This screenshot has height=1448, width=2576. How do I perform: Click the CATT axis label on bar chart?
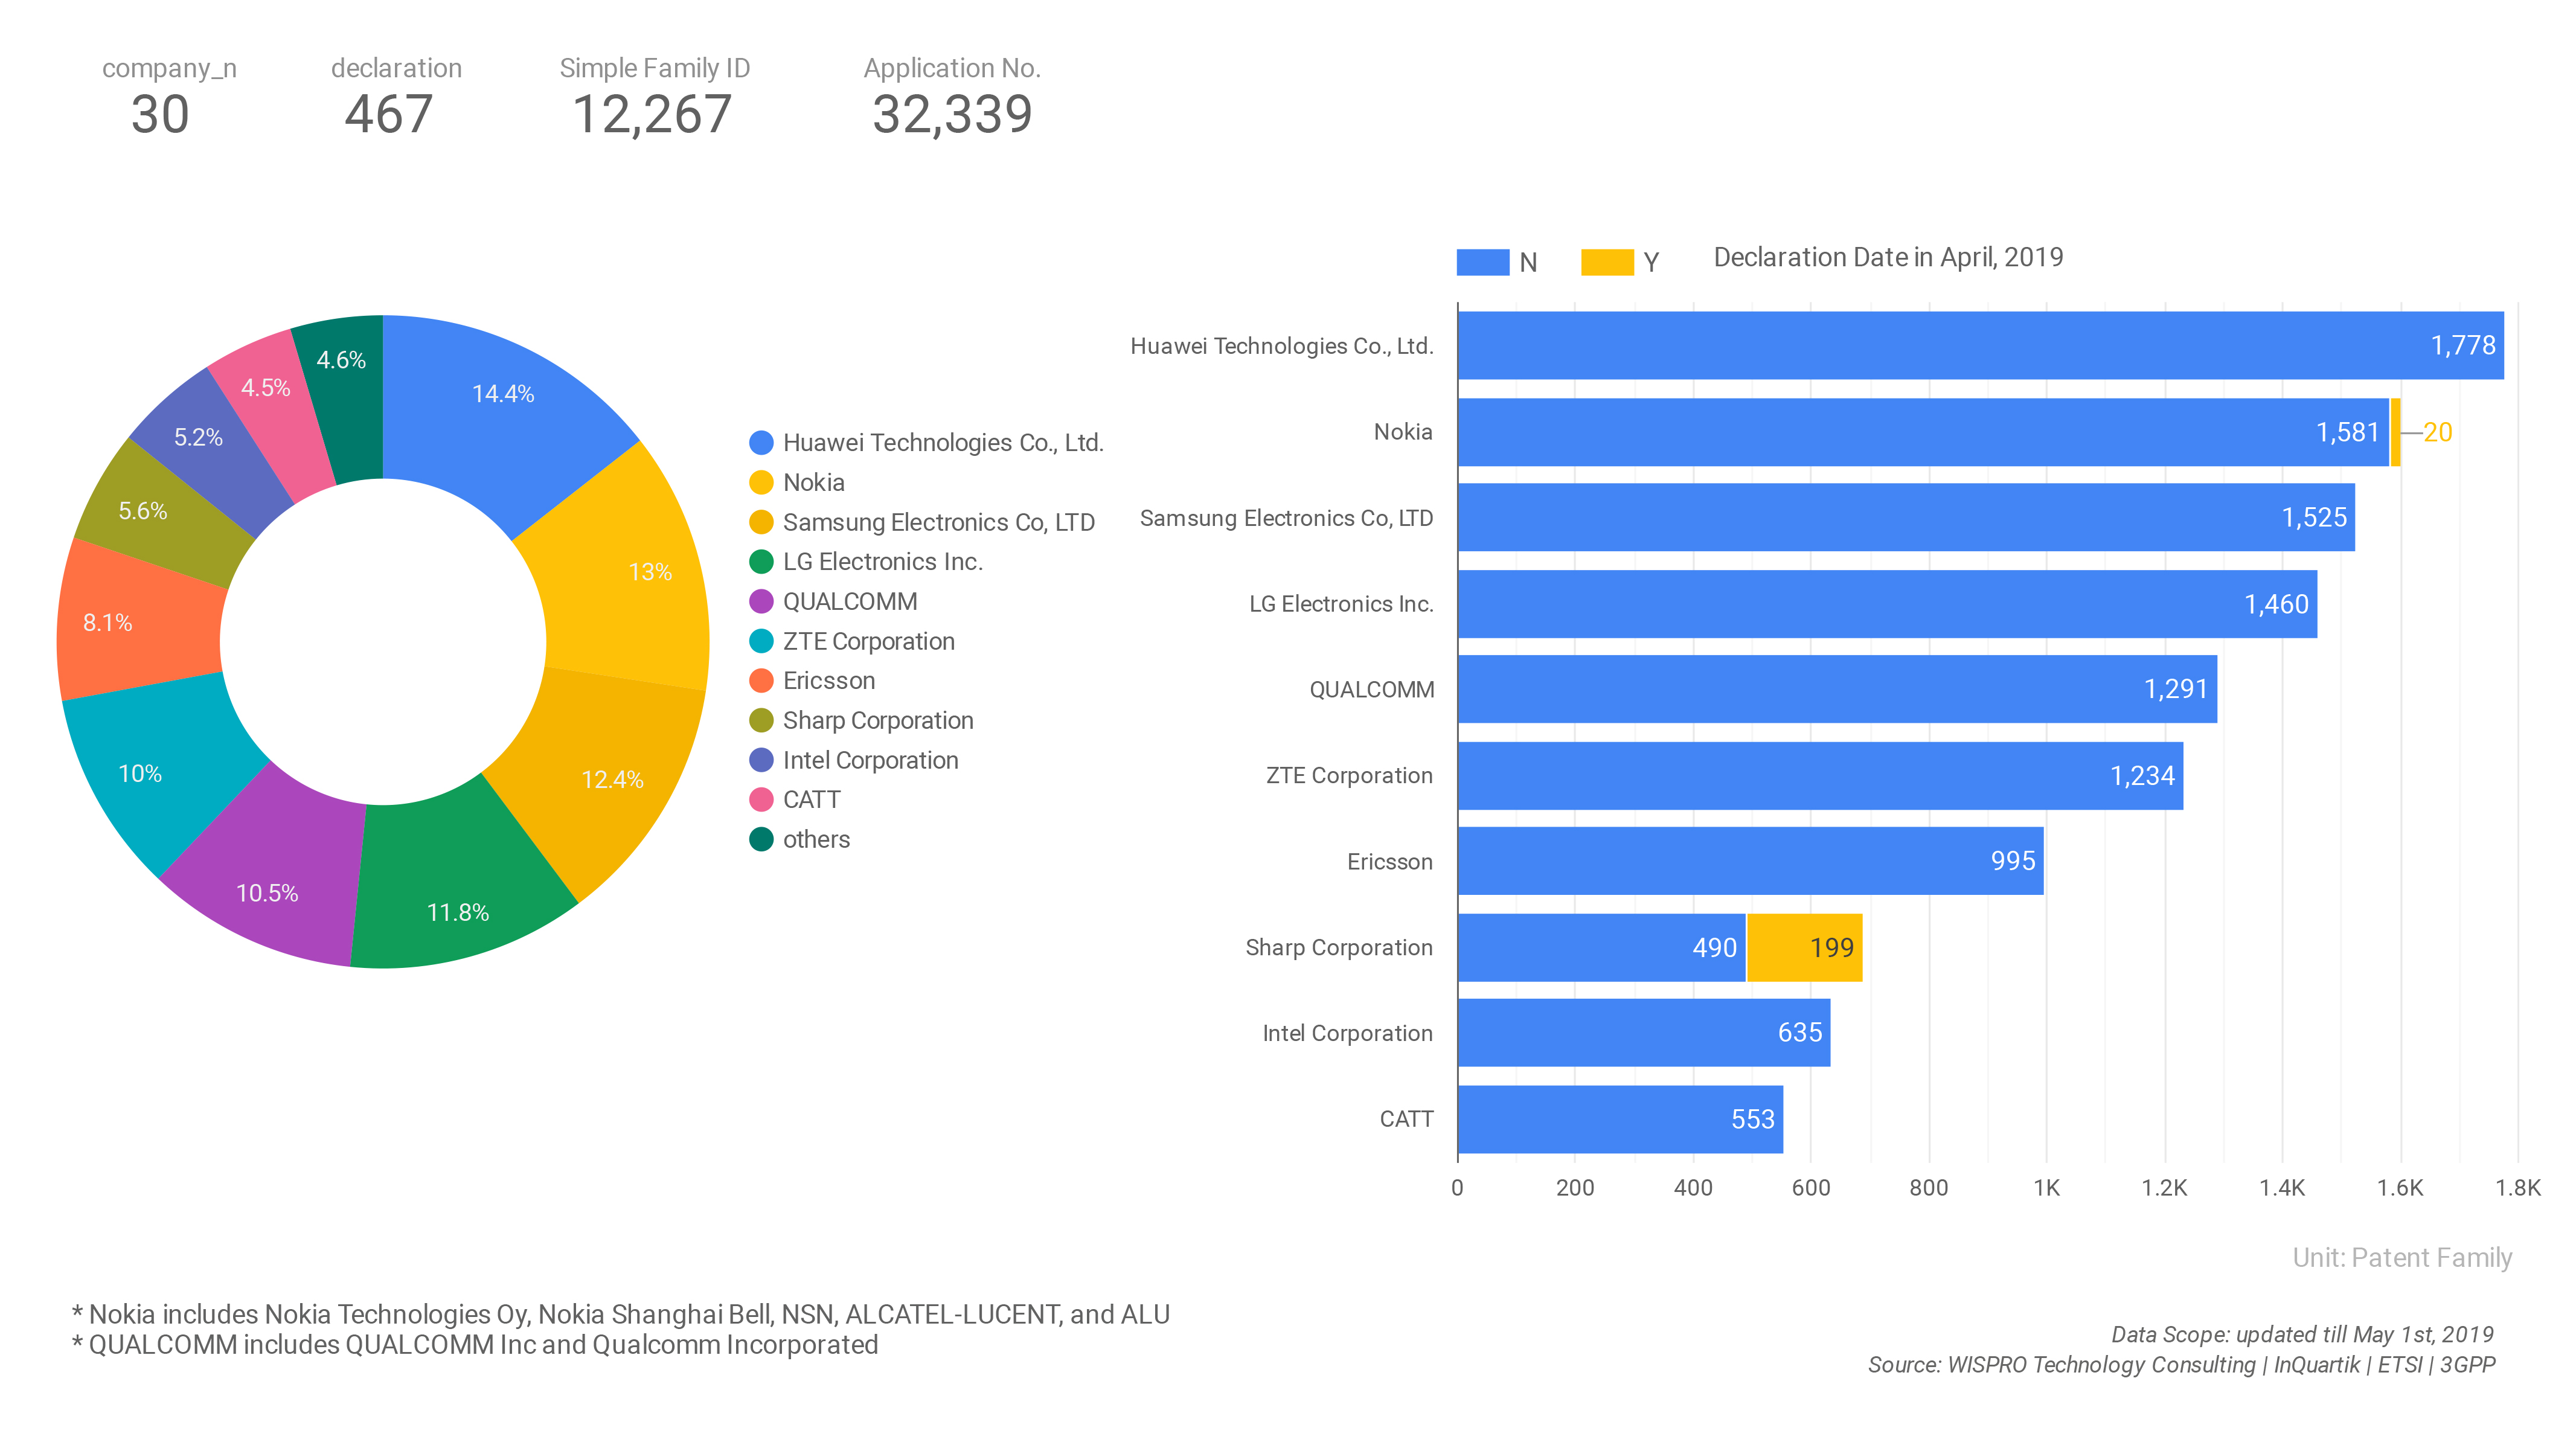point(1406,1119)
